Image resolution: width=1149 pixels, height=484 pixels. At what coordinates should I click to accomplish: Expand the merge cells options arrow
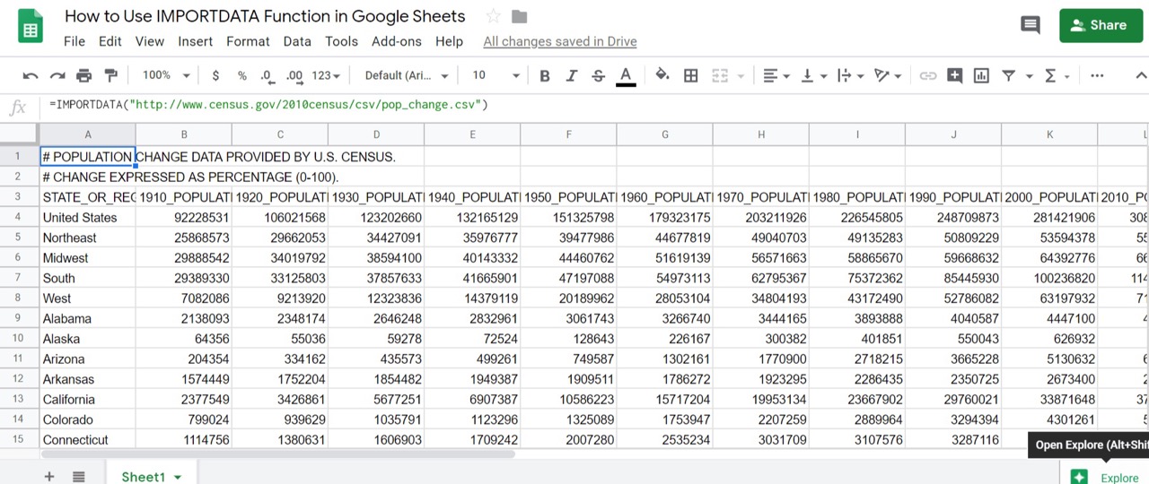(x=741, y=76)
